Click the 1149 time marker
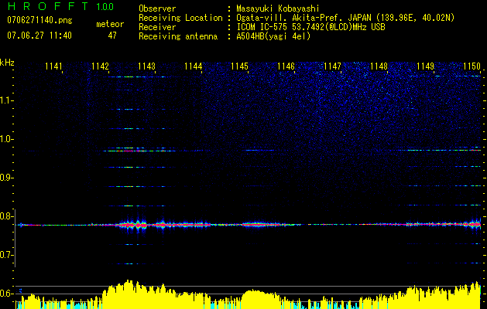The height and width of the screenshot is (309, 487). click(x=425, y=66)
